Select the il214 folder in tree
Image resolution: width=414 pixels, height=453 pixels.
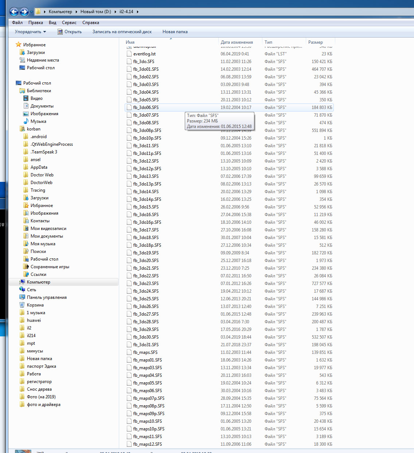(x=31, y=336)
